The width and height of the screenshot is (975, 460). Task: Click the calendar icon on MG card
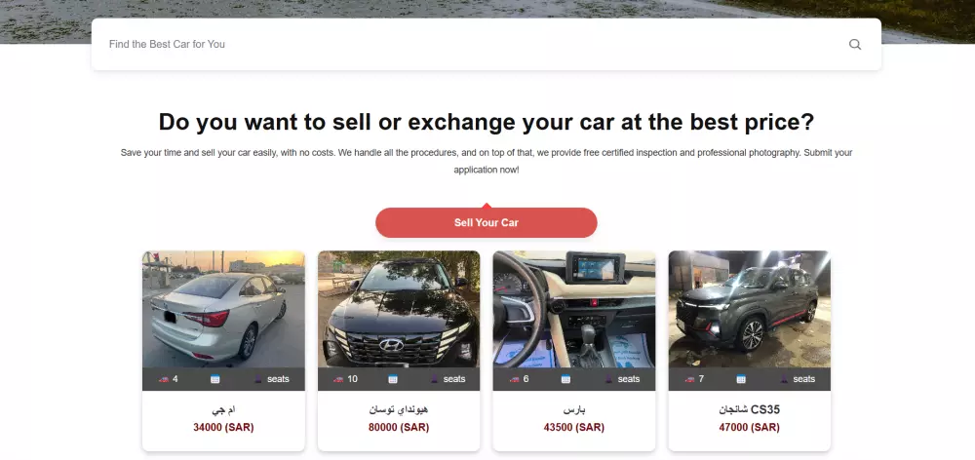(215, 378)
